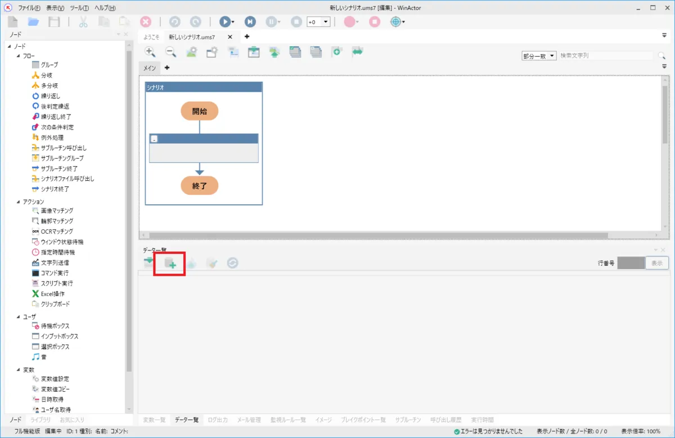This screenshot has width=675, height=438.
Task: Click the 行番号 input field
Action: coord(631,263)
